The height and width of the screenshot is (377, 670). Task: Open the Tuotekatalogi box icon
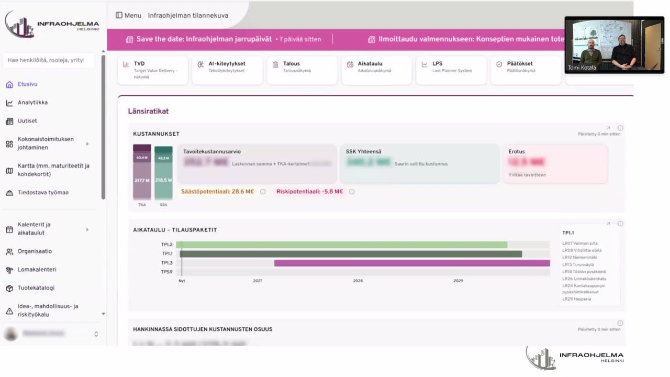pyautogui.click(x=9, y=288)
